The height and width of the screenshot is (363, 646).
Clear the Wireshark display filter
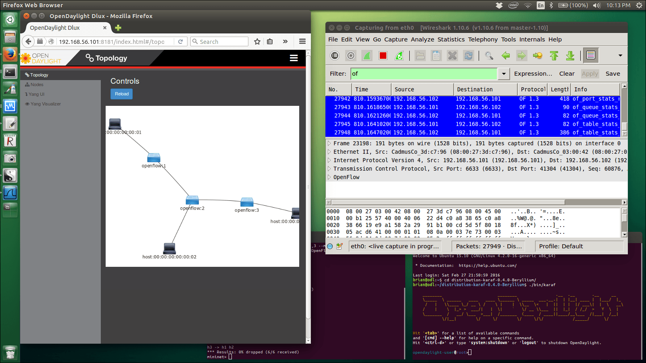(x=567, y=74)
